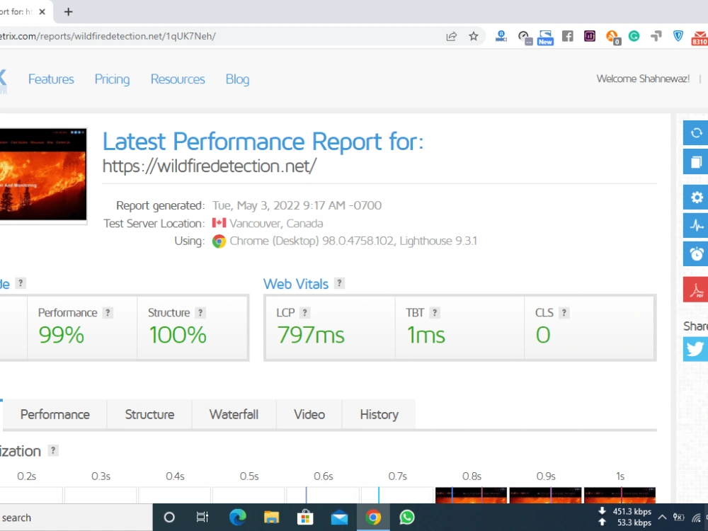This screenshot has height=531, width=708.
Task: Click the monitor pulse icon in sidebar
Action: 696,225
